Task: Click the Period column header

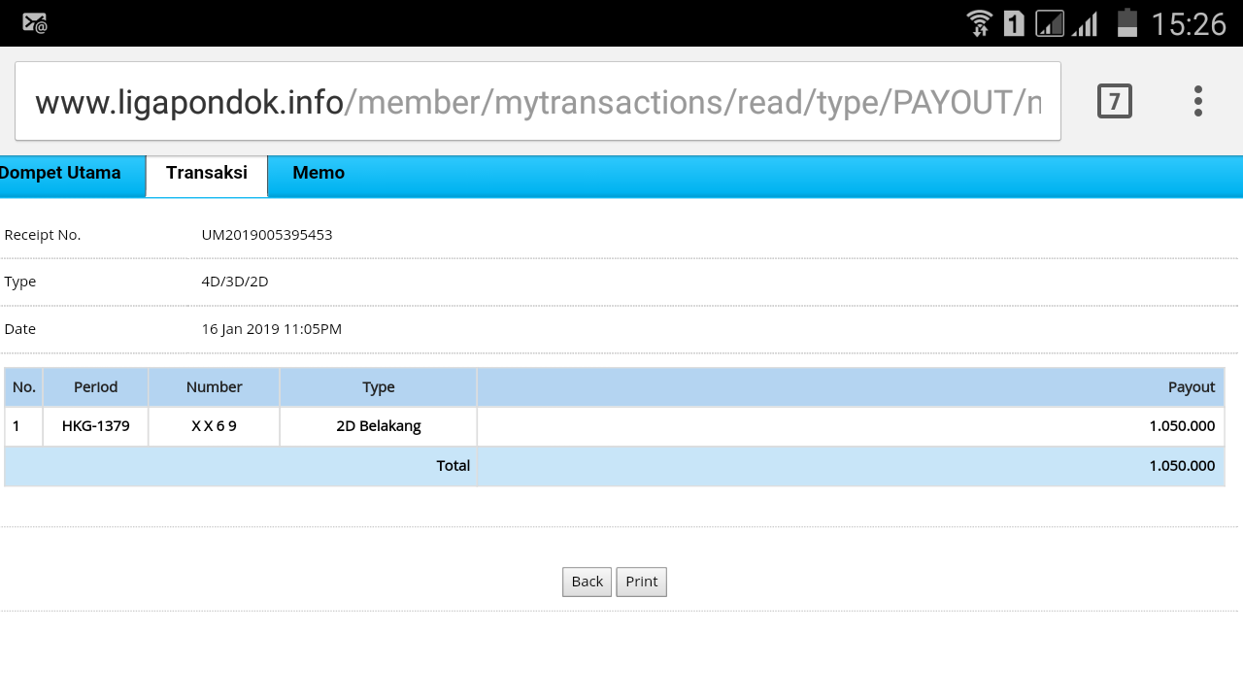Action: tap(95, 387)
